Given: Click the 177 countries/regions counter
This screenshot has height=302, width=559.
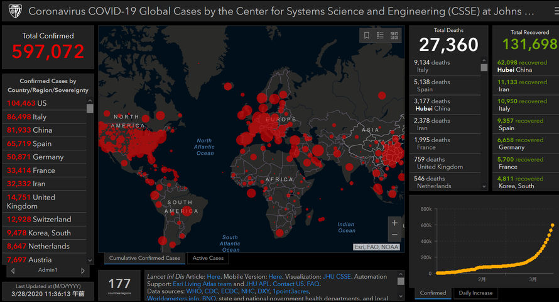Looking at the screenshot, I should click(x=119, y=286).
